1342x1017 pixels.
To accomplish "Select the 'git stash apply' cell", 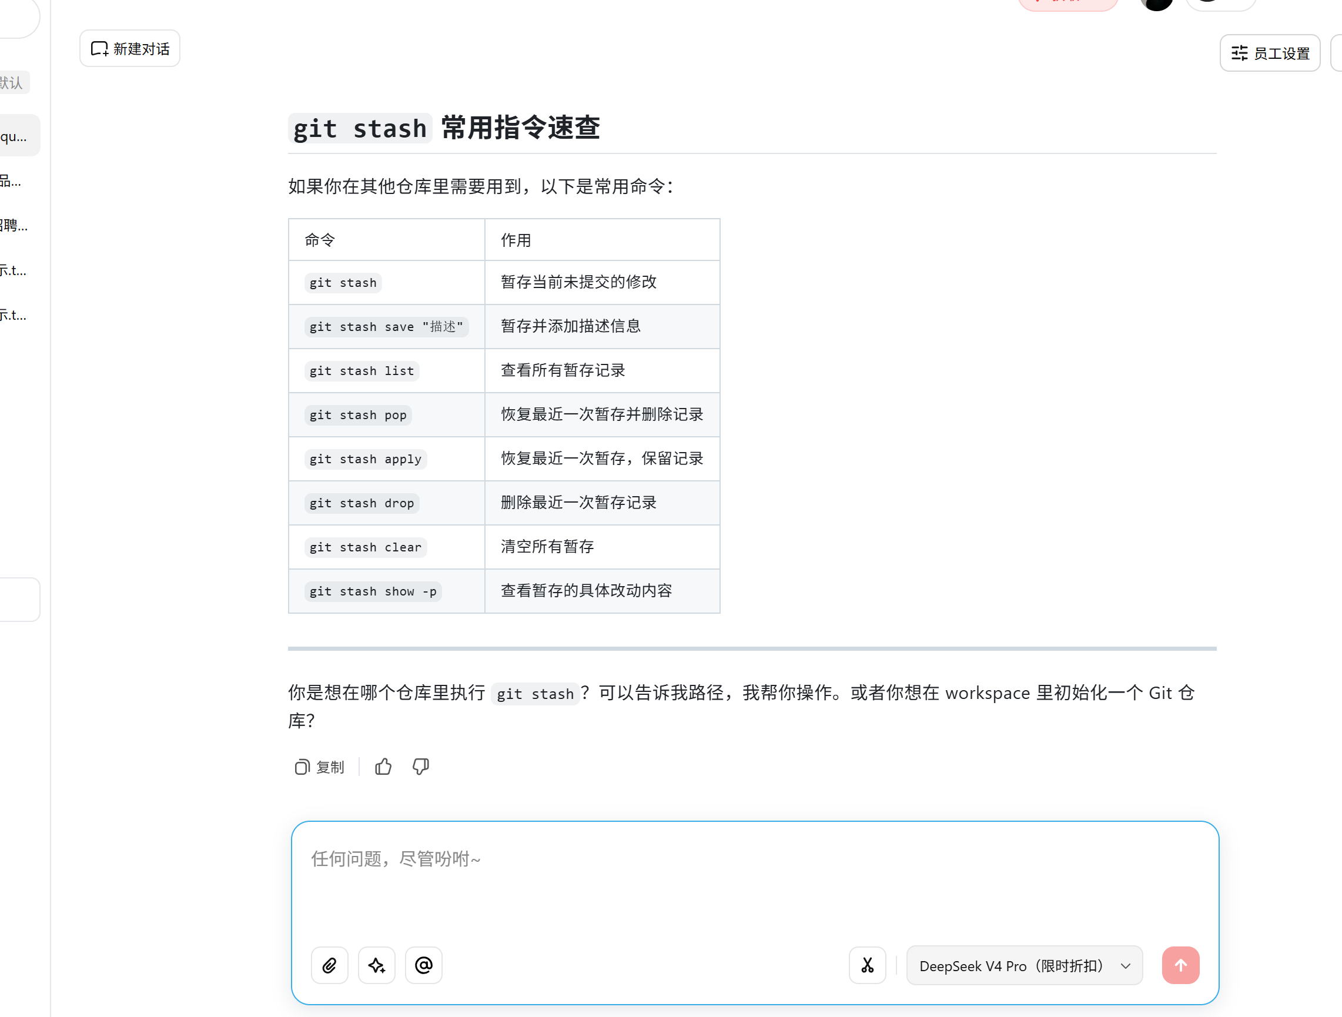I will (x=386, y=459).
